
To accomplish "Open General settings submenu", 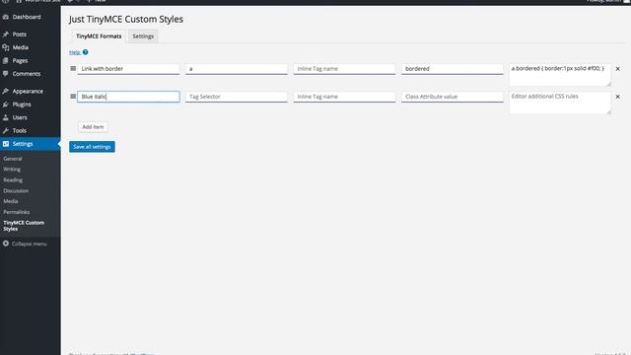I will 13,159.
